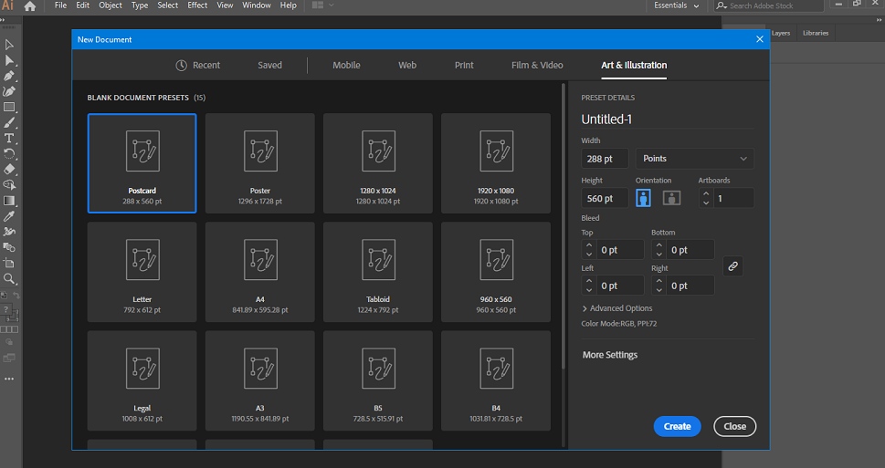Screen dimensions: 885x468
Task: Open the Window menu
Action: (257, 5)
